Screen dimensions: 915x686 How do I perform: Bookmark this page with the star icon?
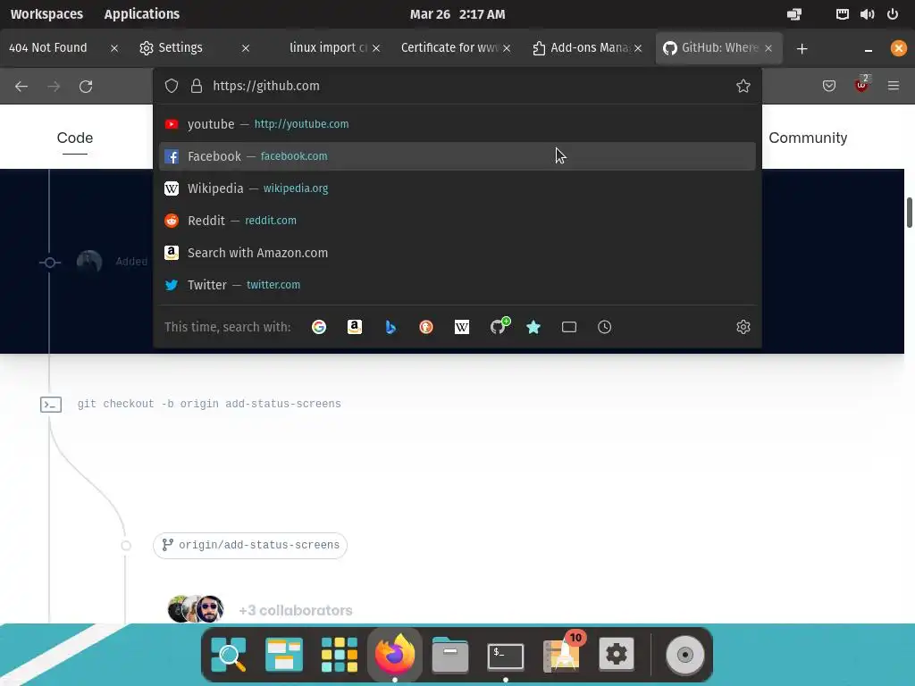743,86
